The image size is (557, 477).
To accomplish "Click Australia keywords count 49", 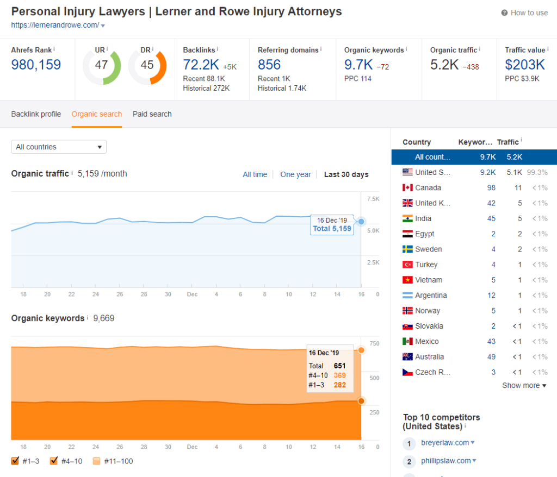I will [491, 357].
